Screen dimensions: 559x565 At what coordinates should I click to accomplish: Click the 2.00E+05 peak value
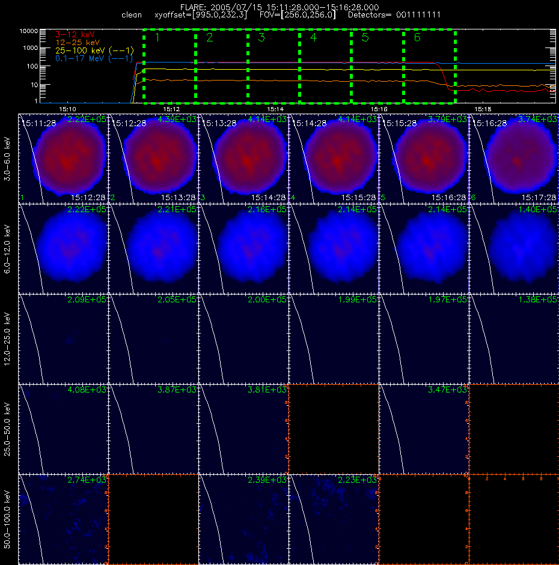click(267, 299)
